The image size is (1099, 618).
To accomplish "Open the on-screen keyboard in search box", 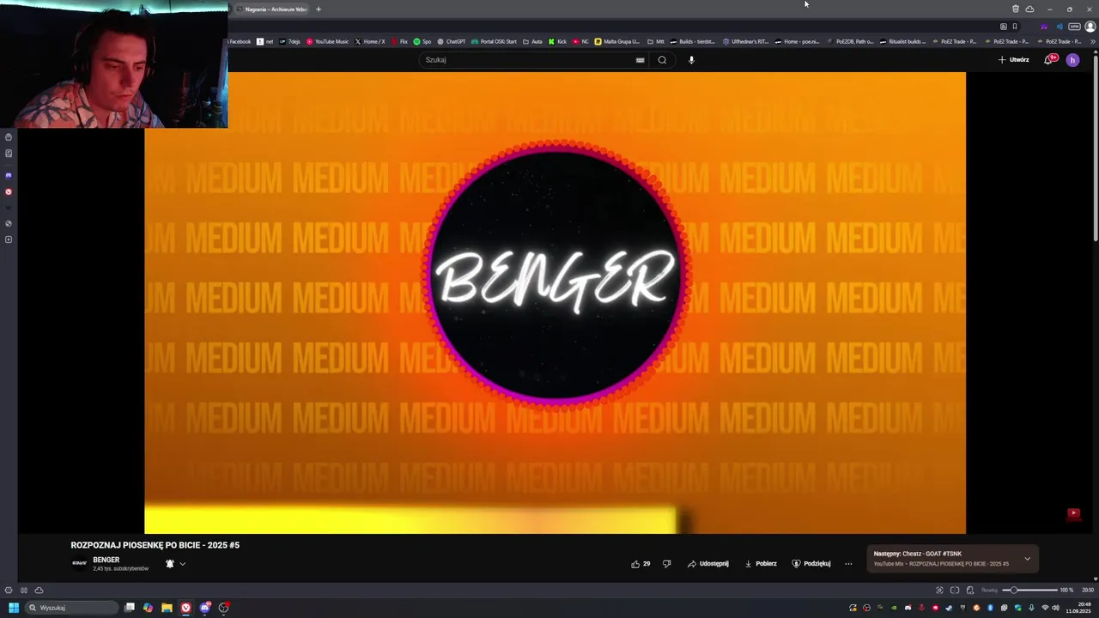I will 640,60.
